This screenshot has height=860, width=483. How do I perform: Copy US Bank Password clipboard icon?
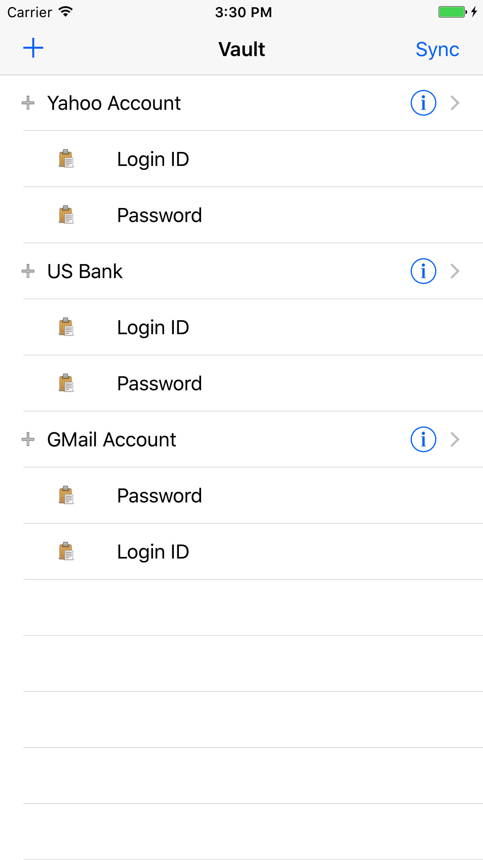pos(66,383)
